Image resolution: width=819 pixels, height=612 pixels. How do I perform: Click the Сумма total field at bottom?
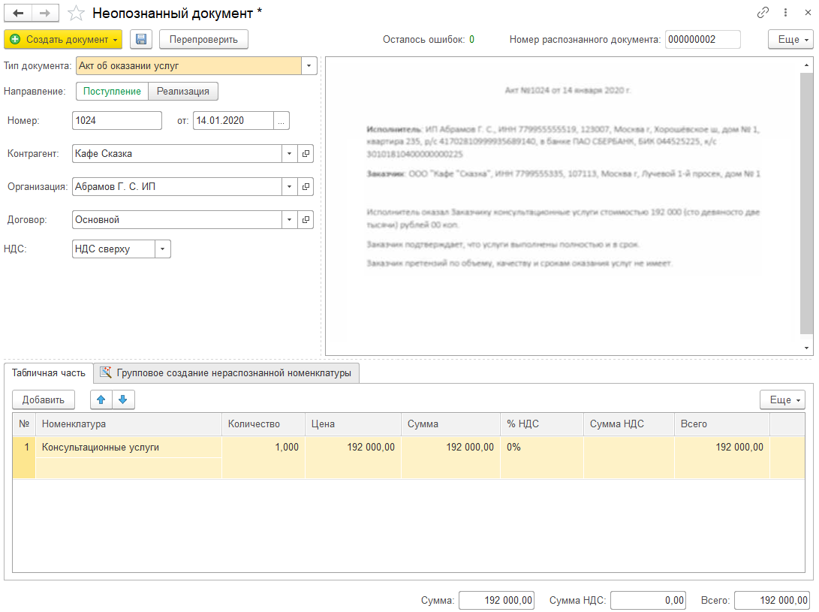click(x=497, y=601)
